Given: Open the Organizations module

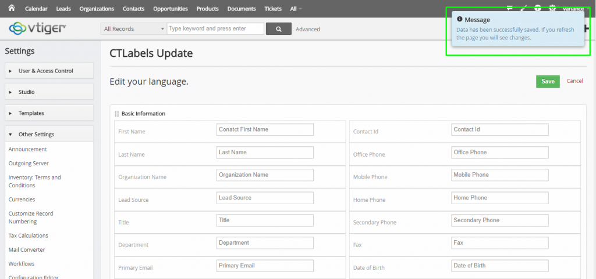Looking at the screenshot, I should (x=97, y=9).
